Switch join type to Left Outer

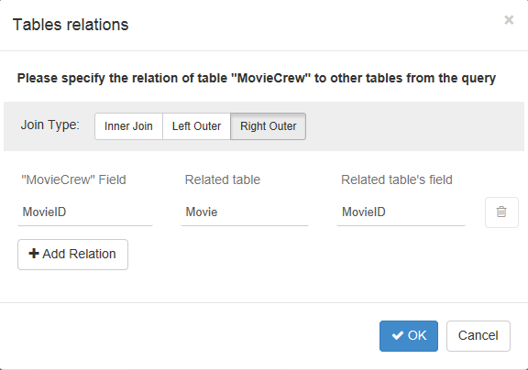pyautogui.click(x=196, y=126)
